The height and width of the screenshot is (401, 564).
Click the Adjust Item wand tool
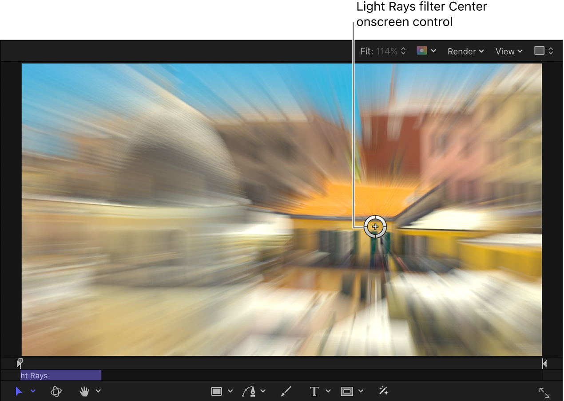383,391
